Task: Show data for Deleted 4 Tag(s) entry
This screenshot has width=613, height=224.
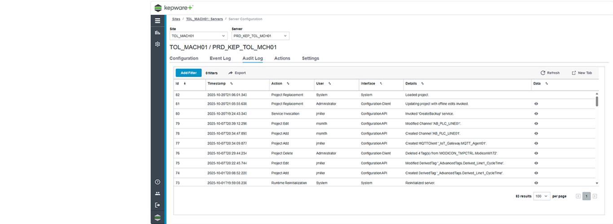Action: click(536, 153)
